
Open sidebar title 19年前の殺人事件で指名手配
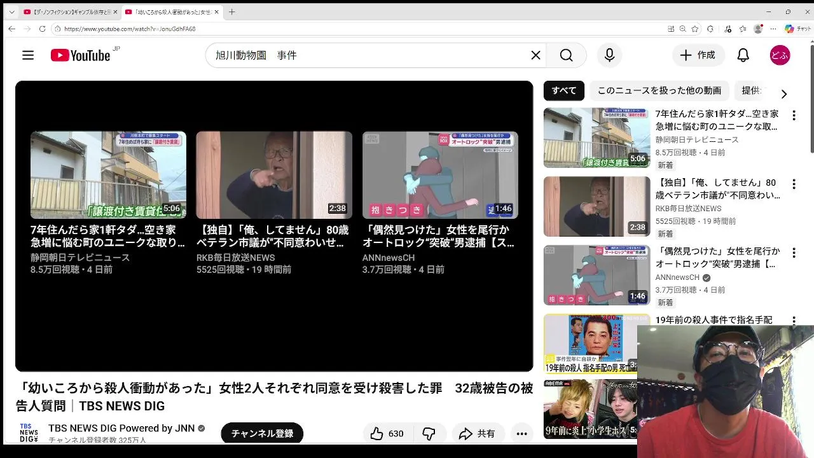pyautogui.click(x=714, y=320)
